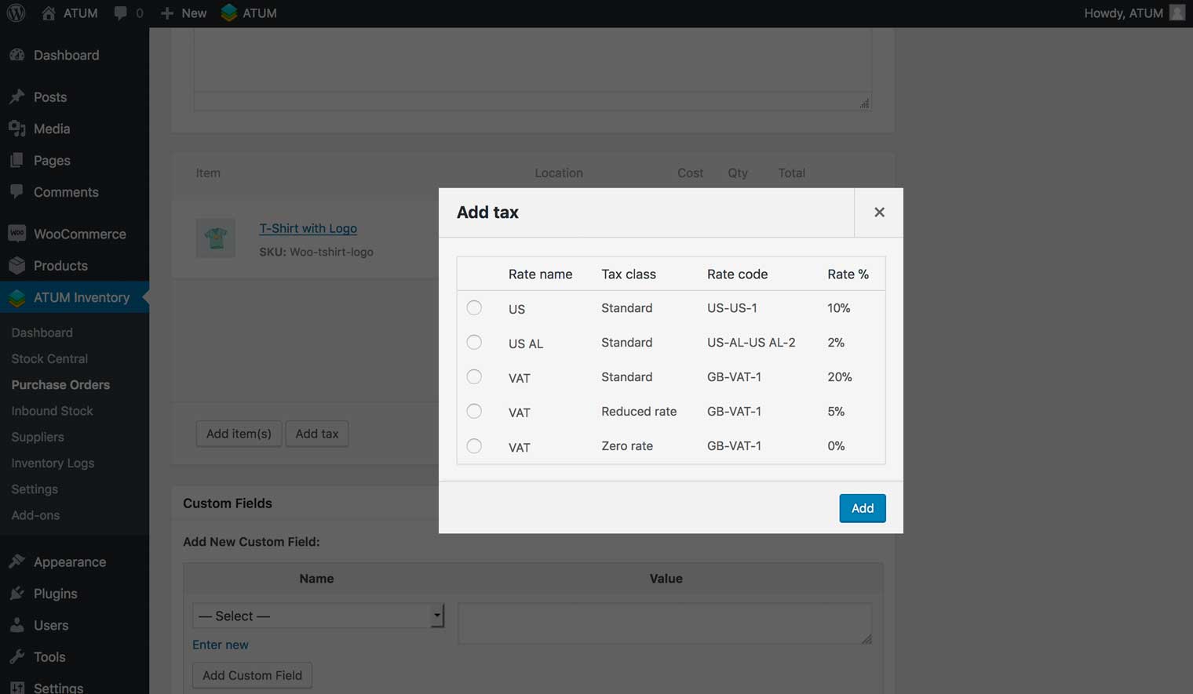The height and width of the screenshot is (694, 1193).
Task: Click the WordPress logo icon
Action: (16, 13)
